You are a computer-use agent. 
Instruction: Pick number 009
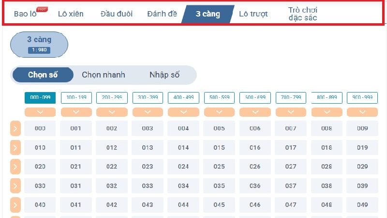coord(362,128)
